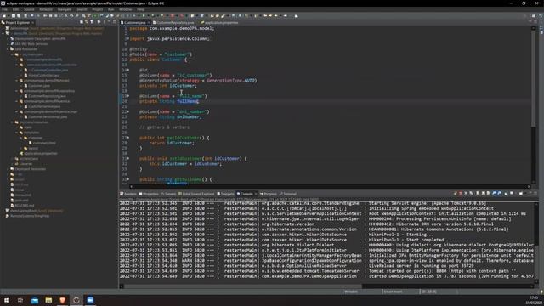Click the fullName field in the code
The height and width of the screenshot is (306, 544).
[188, 101]
